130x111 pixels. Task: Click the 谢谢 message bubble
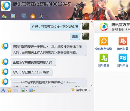[75, 36]
